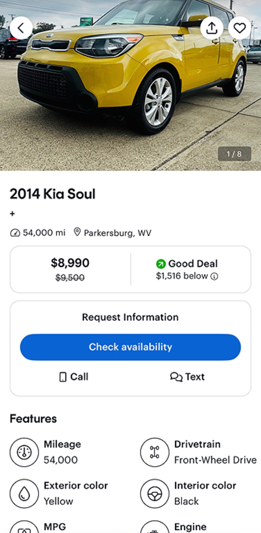Call the dealer

point(74,377)
